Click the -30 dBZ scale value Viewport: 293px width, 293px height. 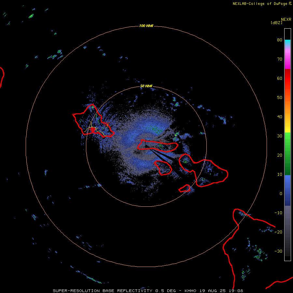278,251
